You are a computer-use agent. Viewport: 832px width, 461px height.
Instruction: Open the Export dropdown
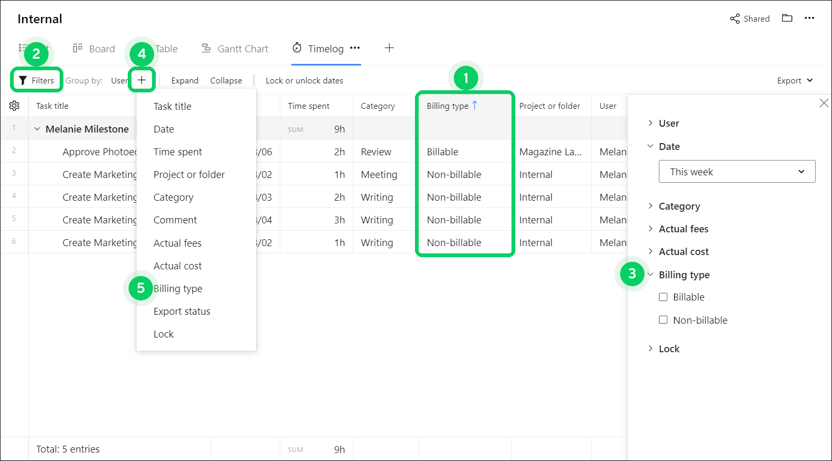[795, 80]
